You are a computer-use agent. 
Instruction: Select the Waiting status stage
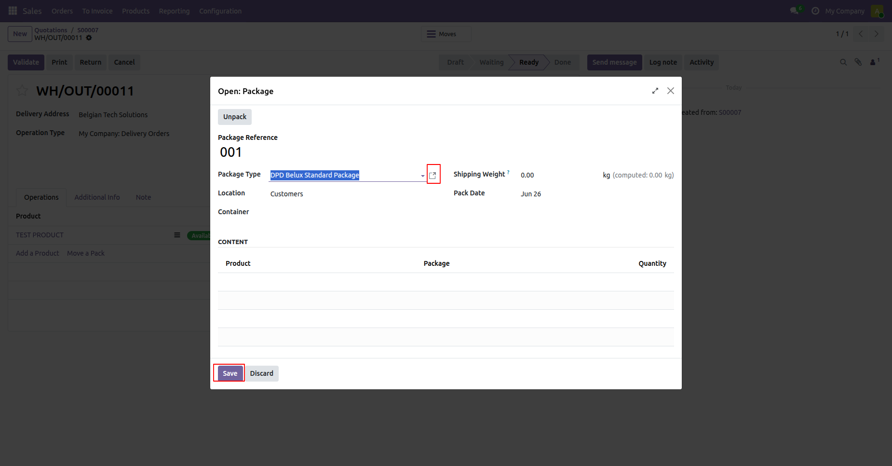[x=491, y=62]
